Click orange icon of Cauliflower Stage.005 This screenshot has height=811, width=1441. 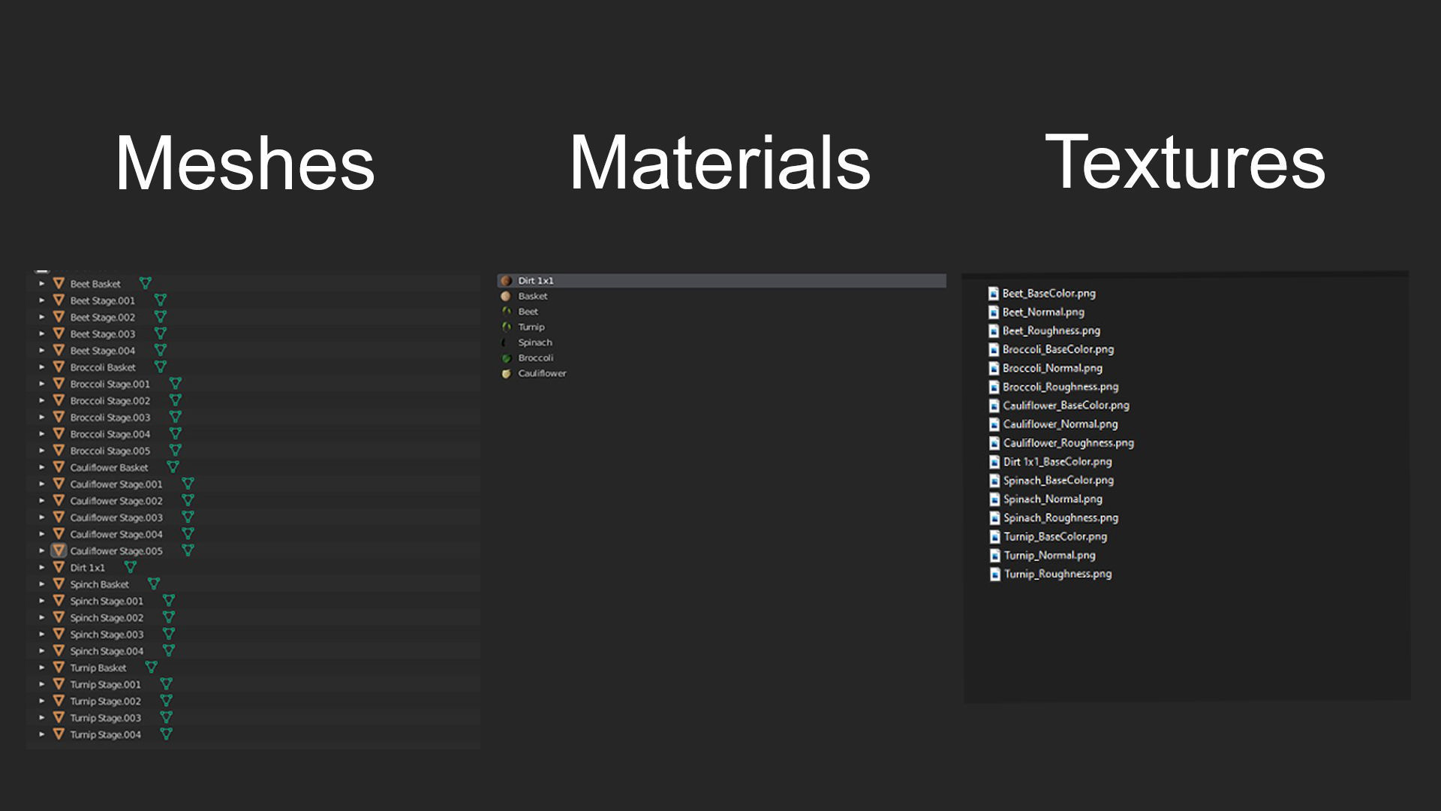pyautogui.click(x=59, y=551)
